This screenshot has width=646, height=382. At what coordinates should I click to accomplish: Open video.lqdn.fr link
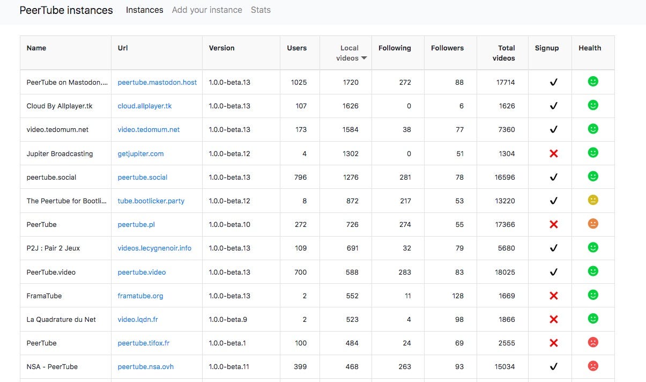point(138,319)
